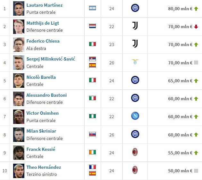Click the Napoli club badge
The height and width of the screenshot is (180, 202).
135,116
